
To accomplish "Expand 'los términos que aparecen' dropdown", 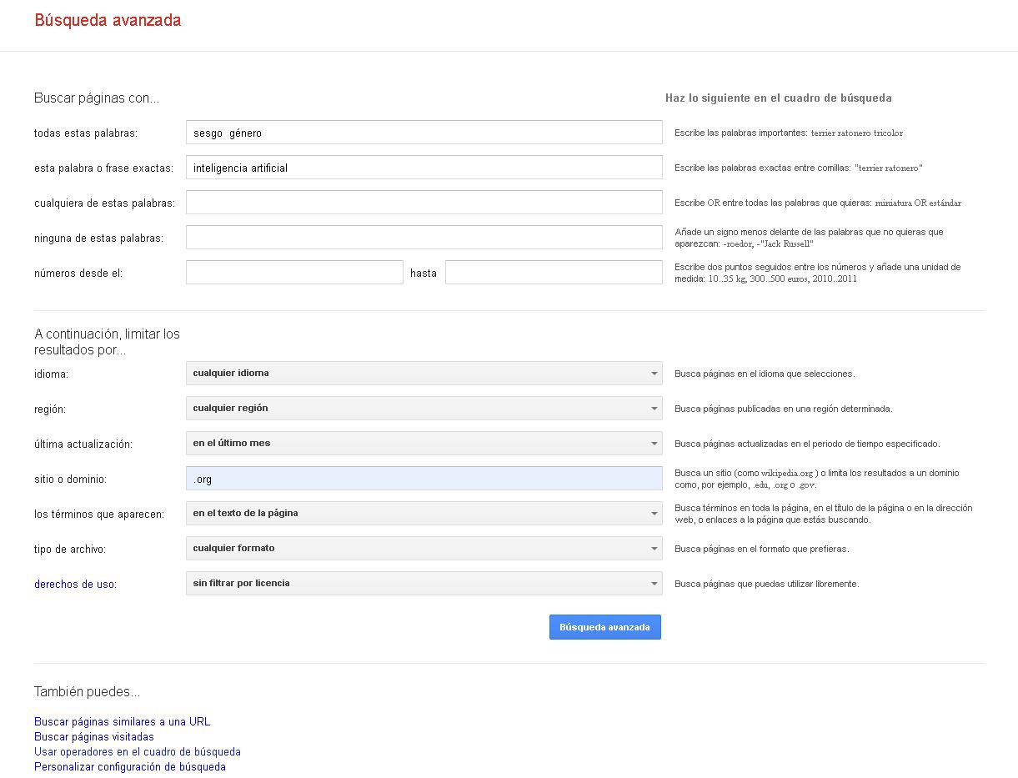I will 424,514.
